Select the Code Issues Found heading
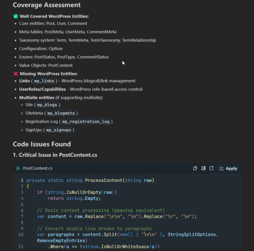 point(42,144)
